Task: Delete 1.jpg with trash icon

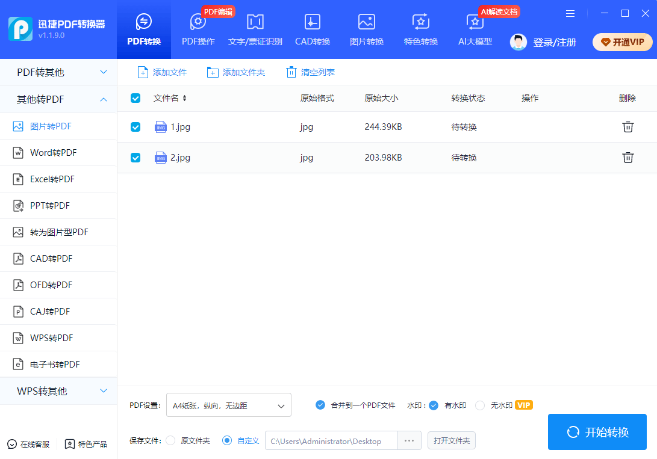Action: click(627, 127)
